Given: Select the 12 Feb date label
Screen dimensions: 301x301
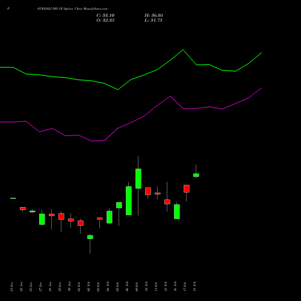Looking at the screenshot, I should [166, 287].
